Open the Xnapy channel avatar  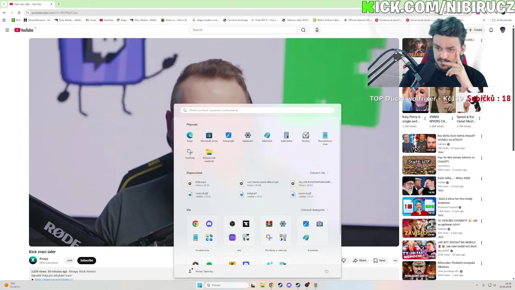[33, 261]
